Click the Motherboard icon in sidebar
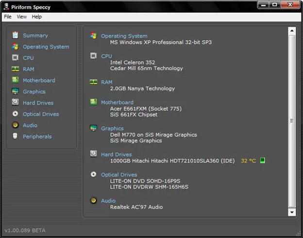Image resolution: width=303 pixels, height=238 pixels. coord(15,80)
